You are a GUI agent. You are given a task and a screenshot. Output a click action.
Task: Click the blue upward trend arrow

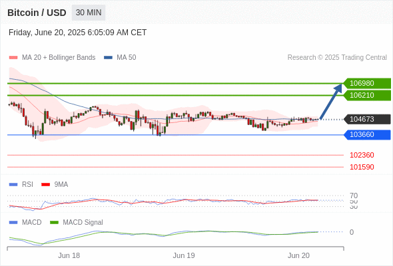[x=331, y=102]
